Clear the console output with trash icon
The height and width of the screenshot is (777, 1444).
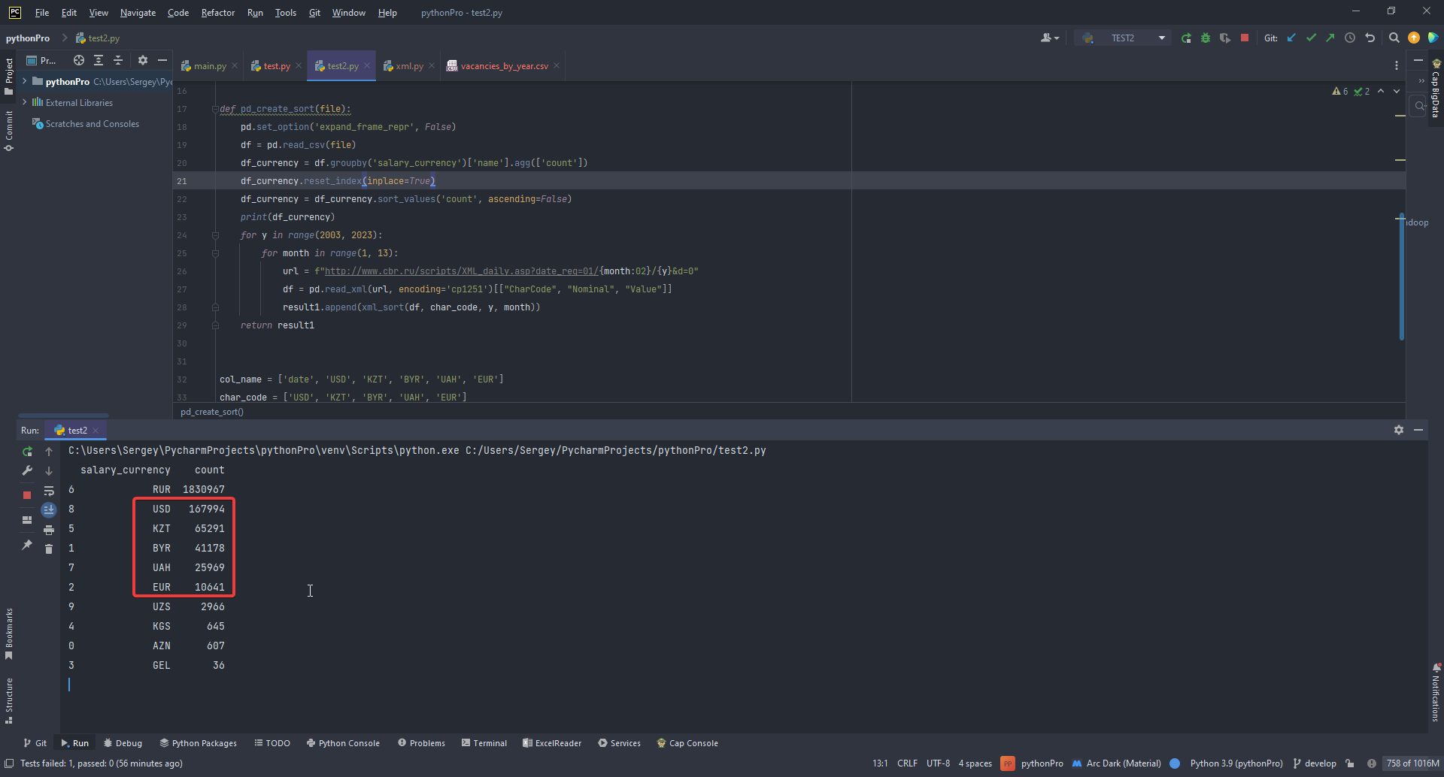click(49, 549)
